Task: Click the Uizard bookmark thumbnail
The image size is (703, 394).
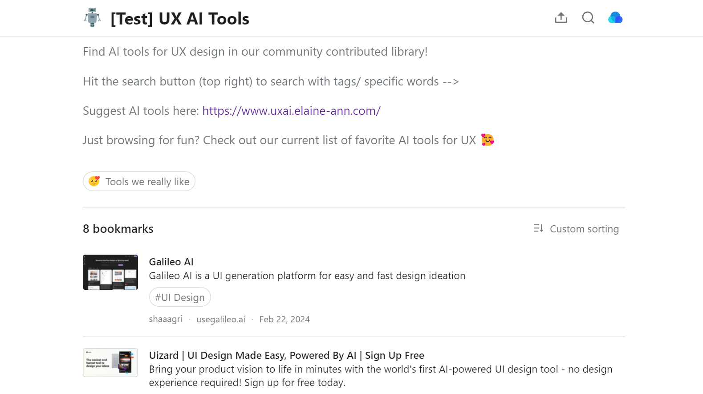Action: click(110, 362)
